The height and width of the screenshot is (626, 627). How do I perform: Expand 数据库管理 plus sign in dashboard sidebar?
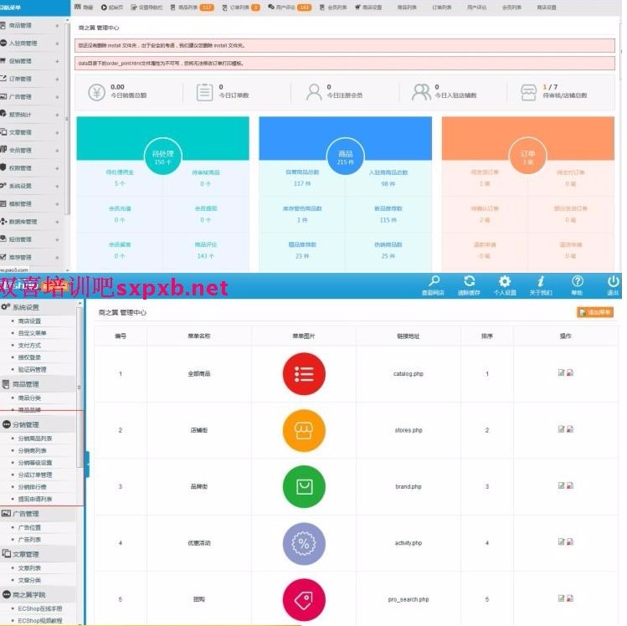coord(57,222)
